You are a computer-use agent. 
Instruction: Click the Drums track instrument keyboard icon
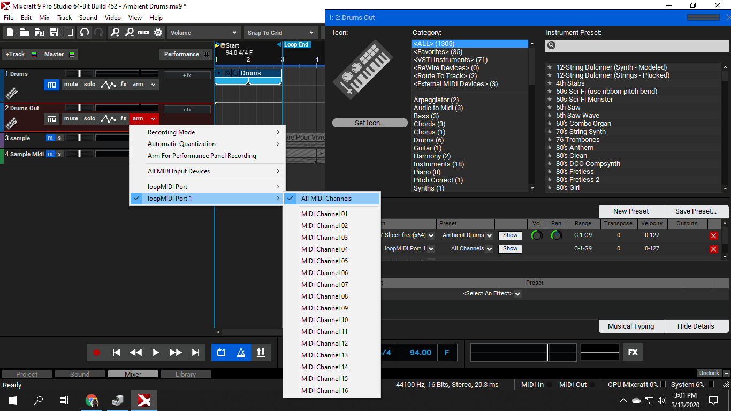(x=51, y=85)
